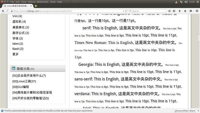
Task: Open the Help menu
Action: [59, 2]
